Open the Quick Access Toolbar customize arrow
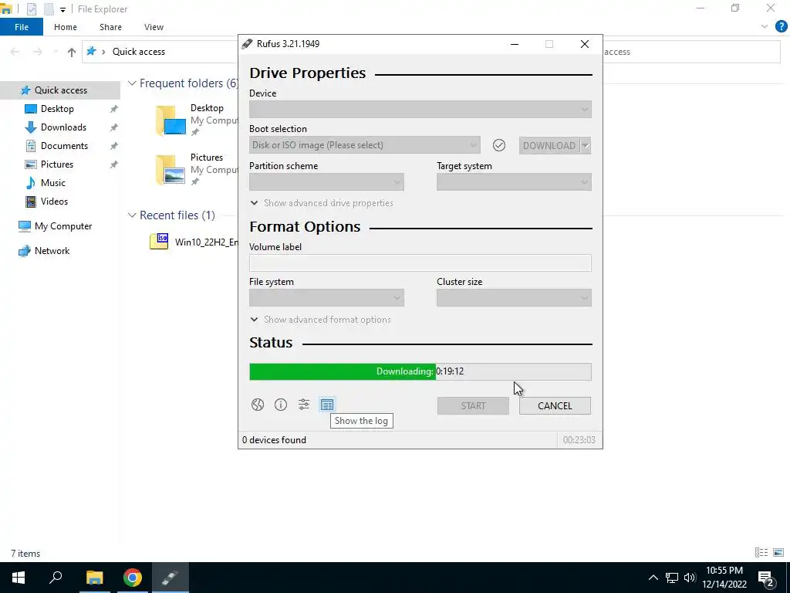The image size is (790, 593). [x=62, y=9]
